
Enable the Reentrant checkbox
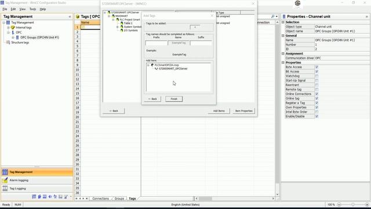(x=317, y=85)
